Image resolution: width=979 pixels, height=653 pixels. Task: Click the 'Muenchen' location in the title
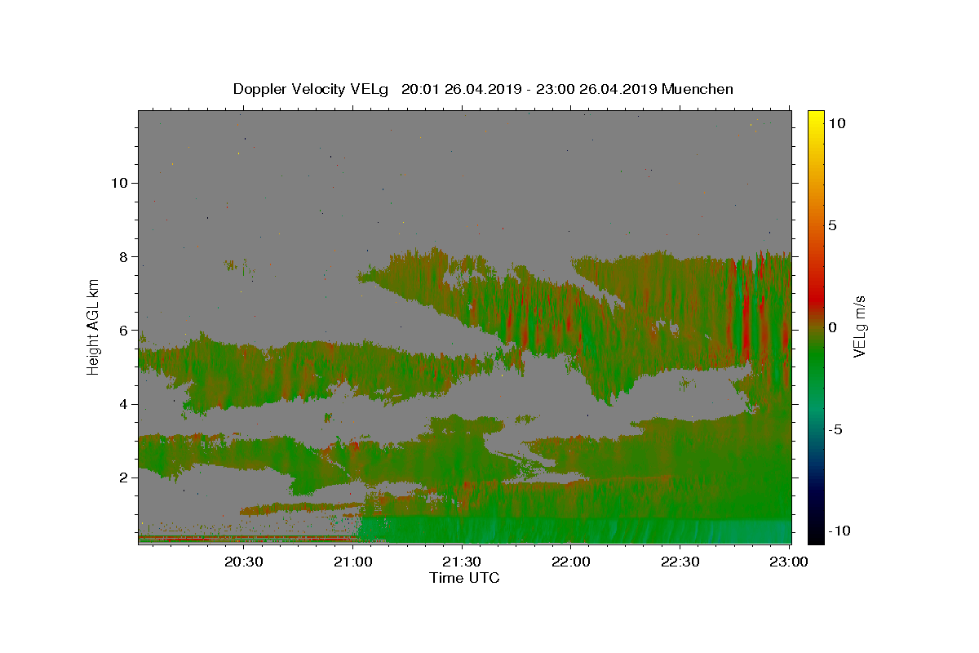pyautogui.click(x=698, y=89)
